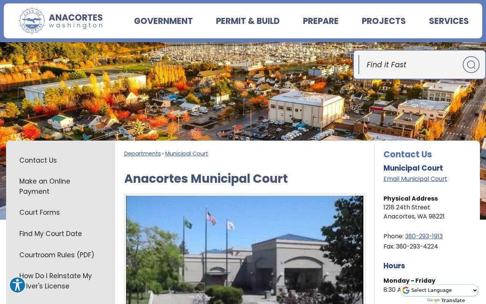Click Email Municipal Court link
Image resolution: width=486 pixels, height=304 pixels.
tap(415, 179)
